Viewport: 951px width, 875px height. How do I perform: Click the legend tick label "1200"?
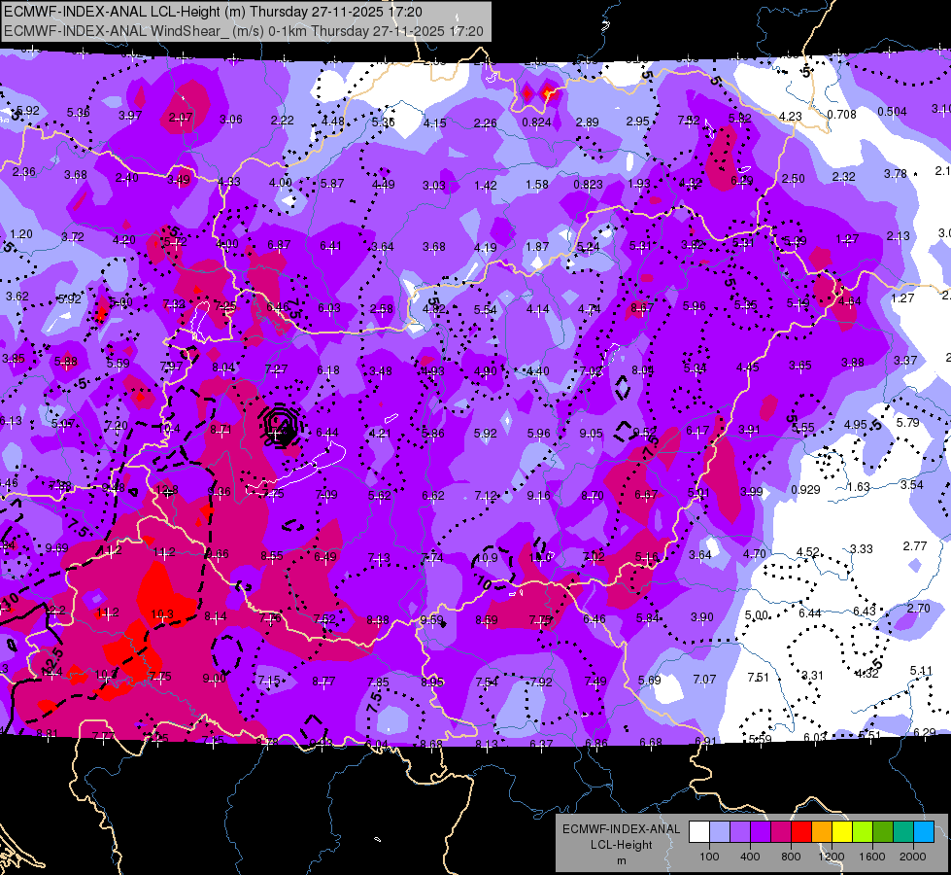[x=831, y=857]
